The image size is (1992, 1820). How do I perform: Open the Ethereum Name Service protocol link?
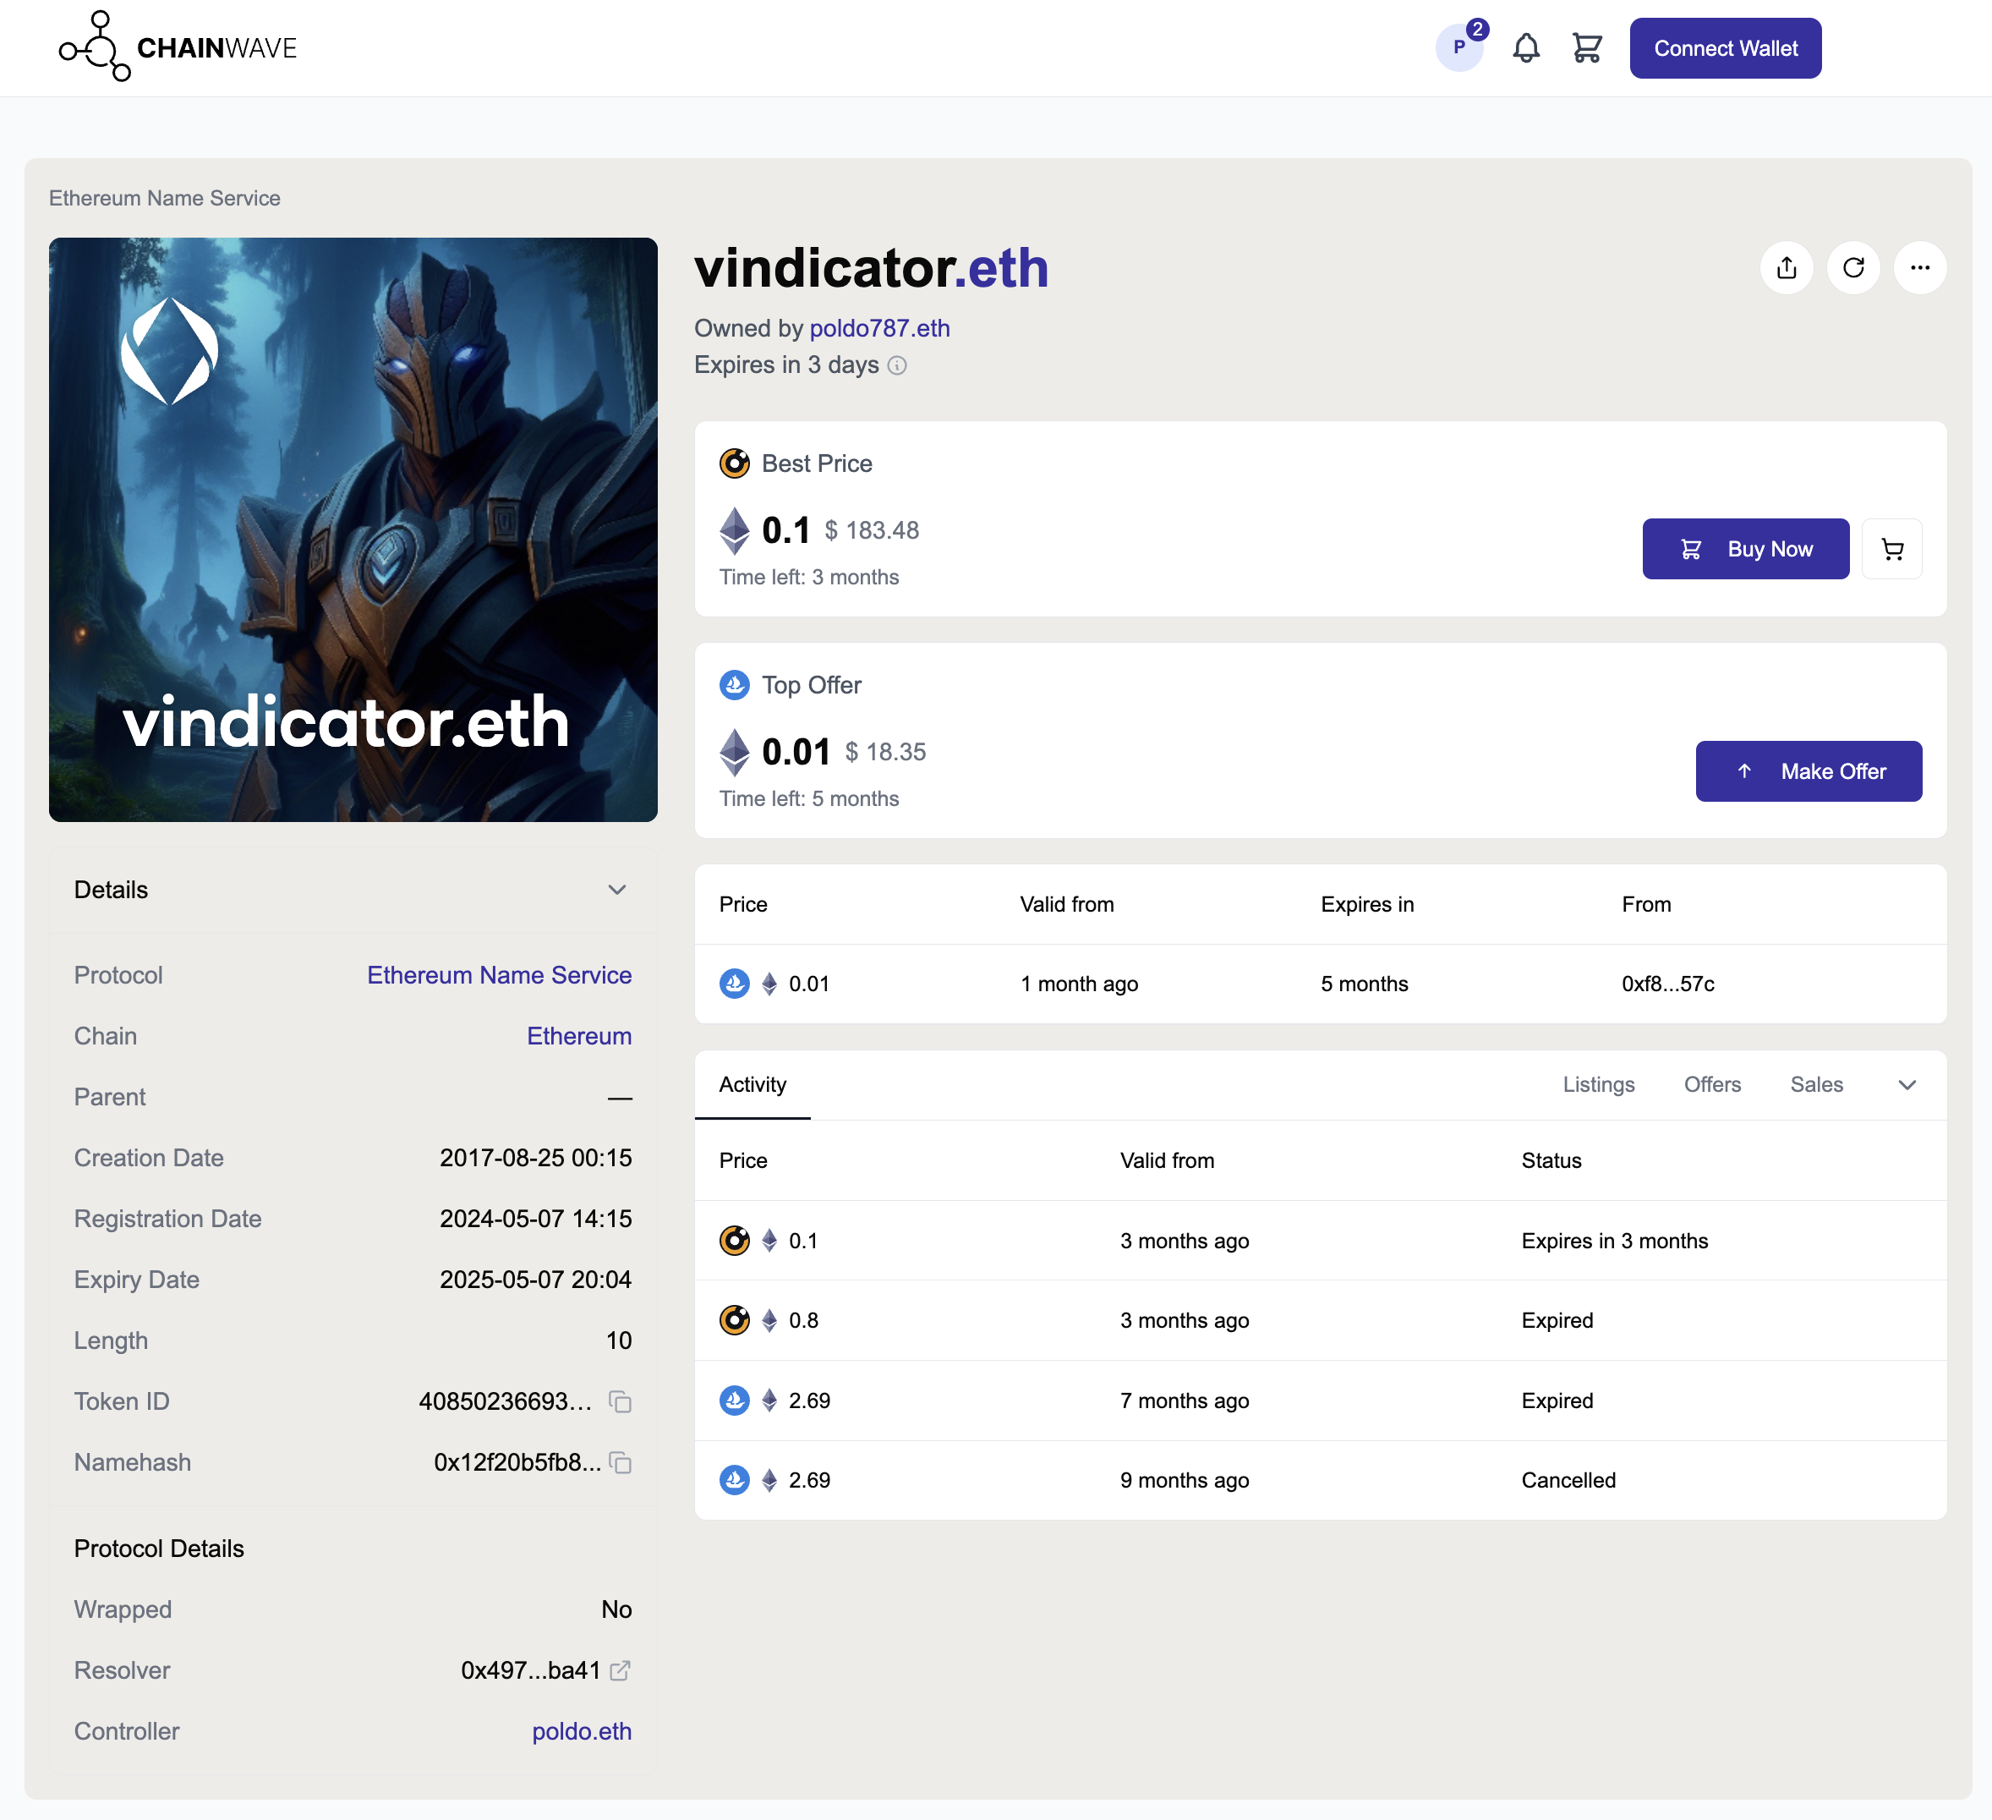[499, 976]
